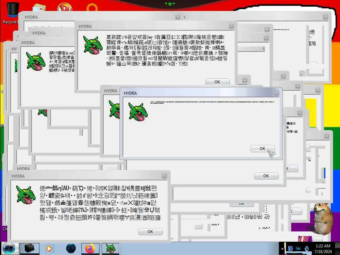Click OK in the empty dialog behind the front HYDRA dialog

pos(266,176)
